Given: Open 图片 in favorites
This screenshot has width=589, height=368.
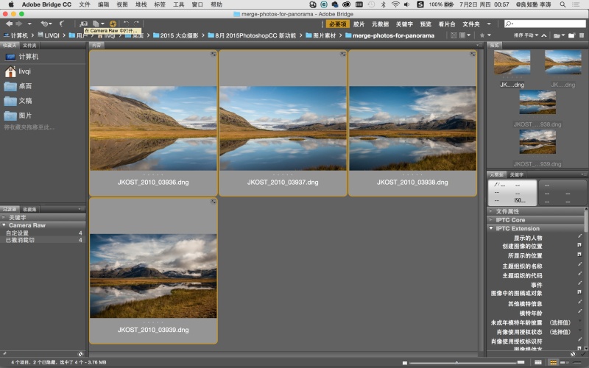Looking at the screenshot, I should [18, 116].
